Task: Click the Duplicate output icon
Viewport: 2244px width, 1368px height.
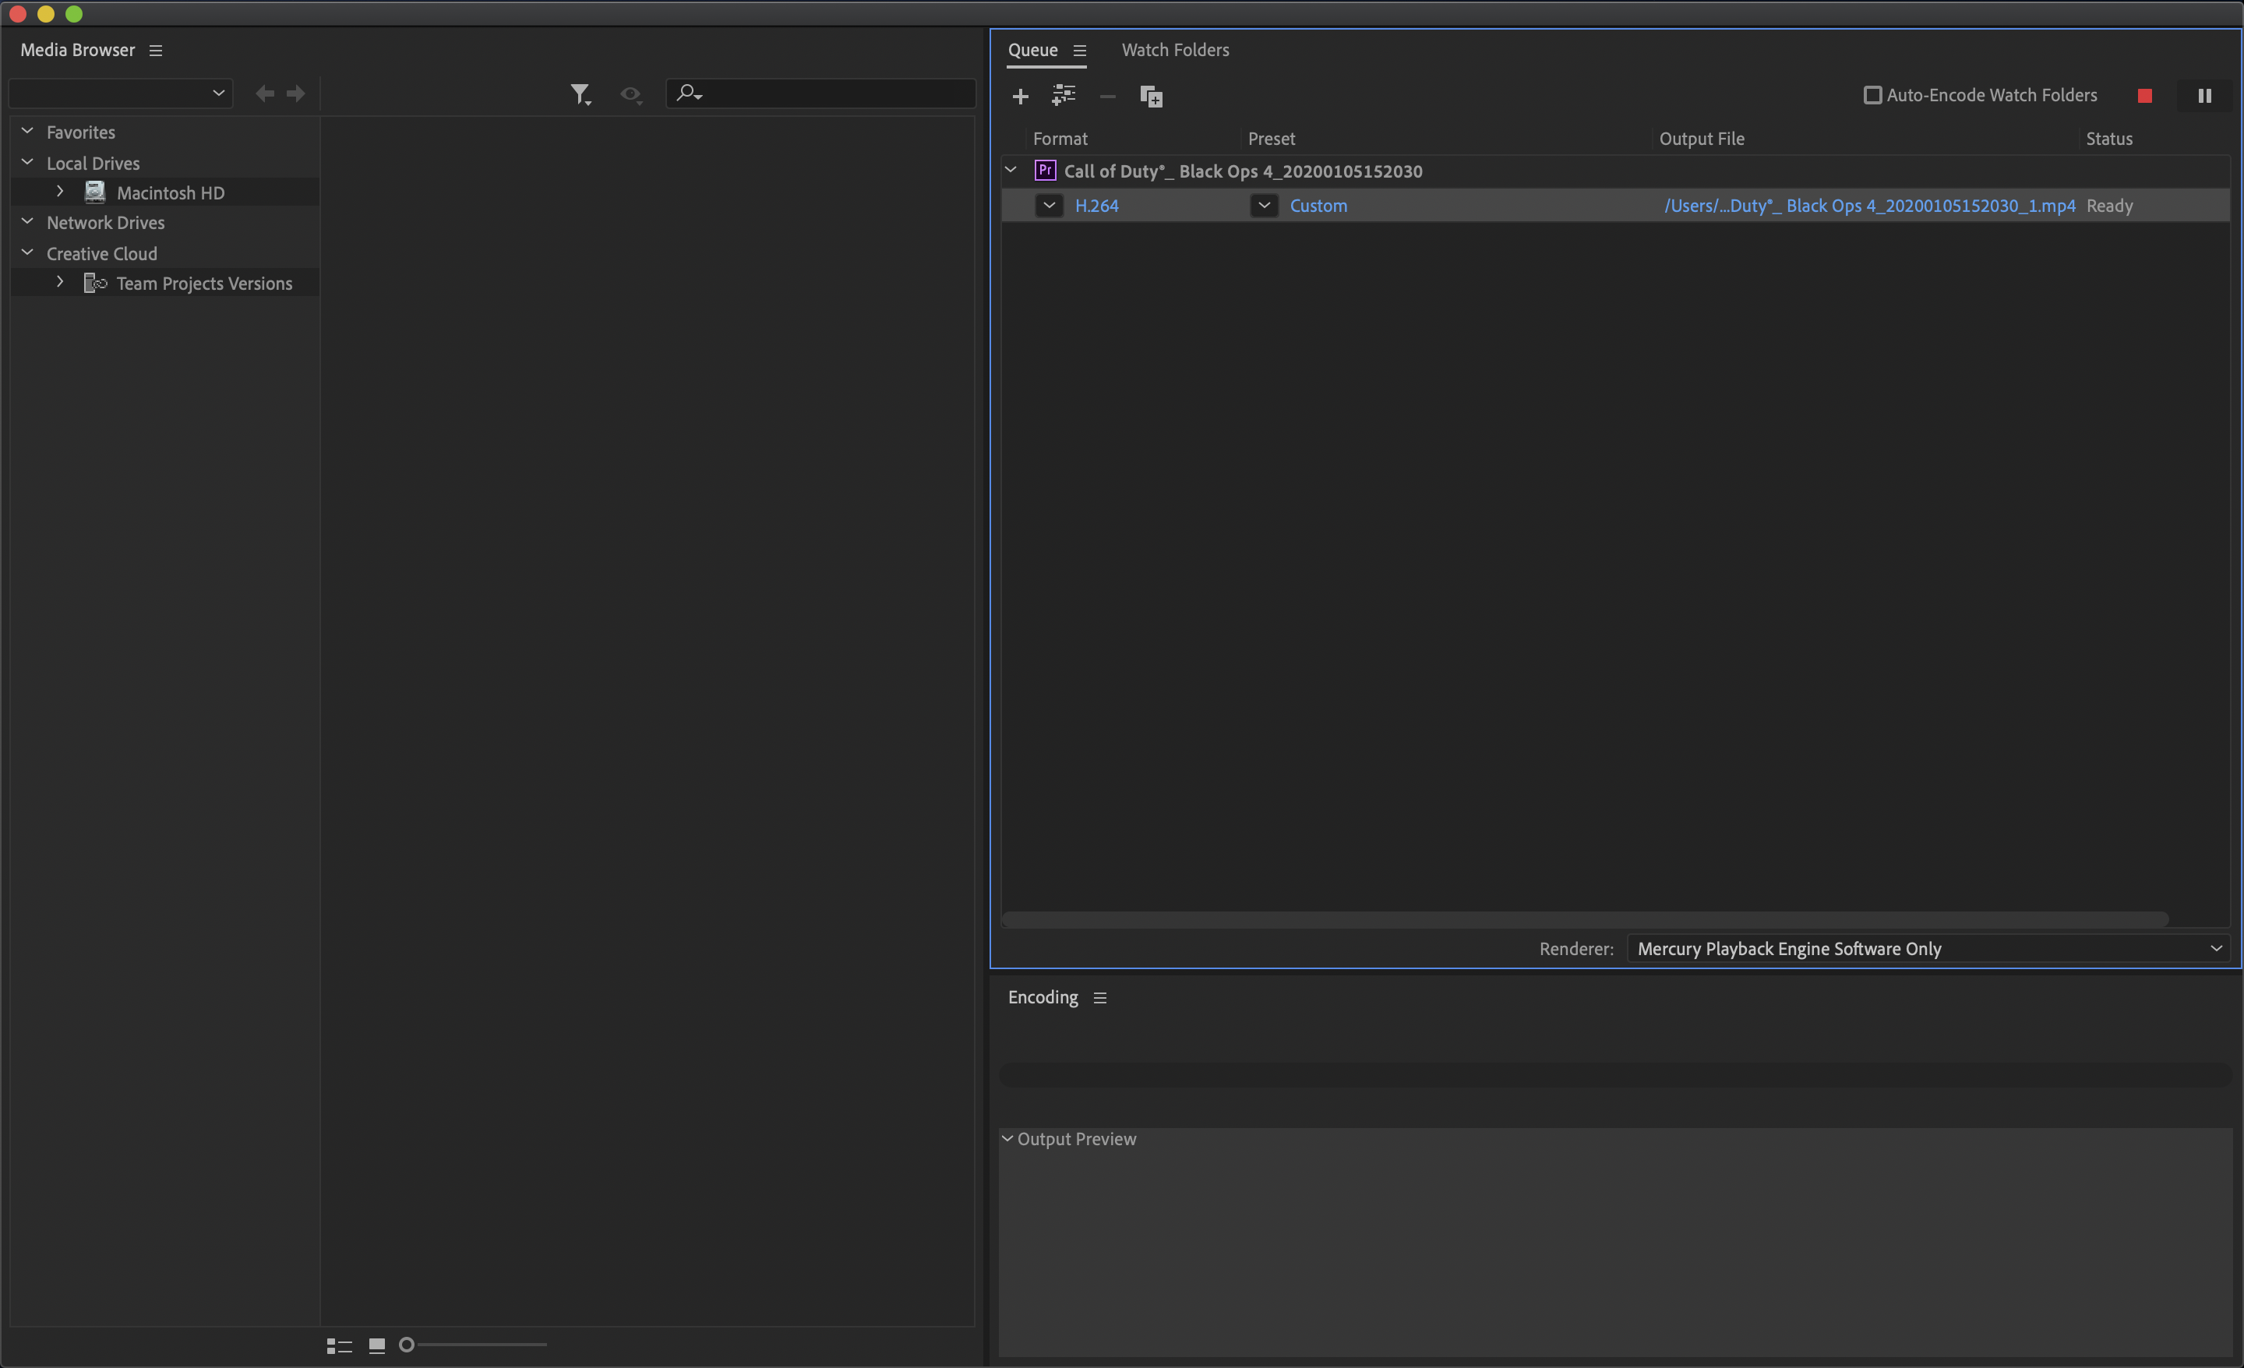Action: (1151, 96)
